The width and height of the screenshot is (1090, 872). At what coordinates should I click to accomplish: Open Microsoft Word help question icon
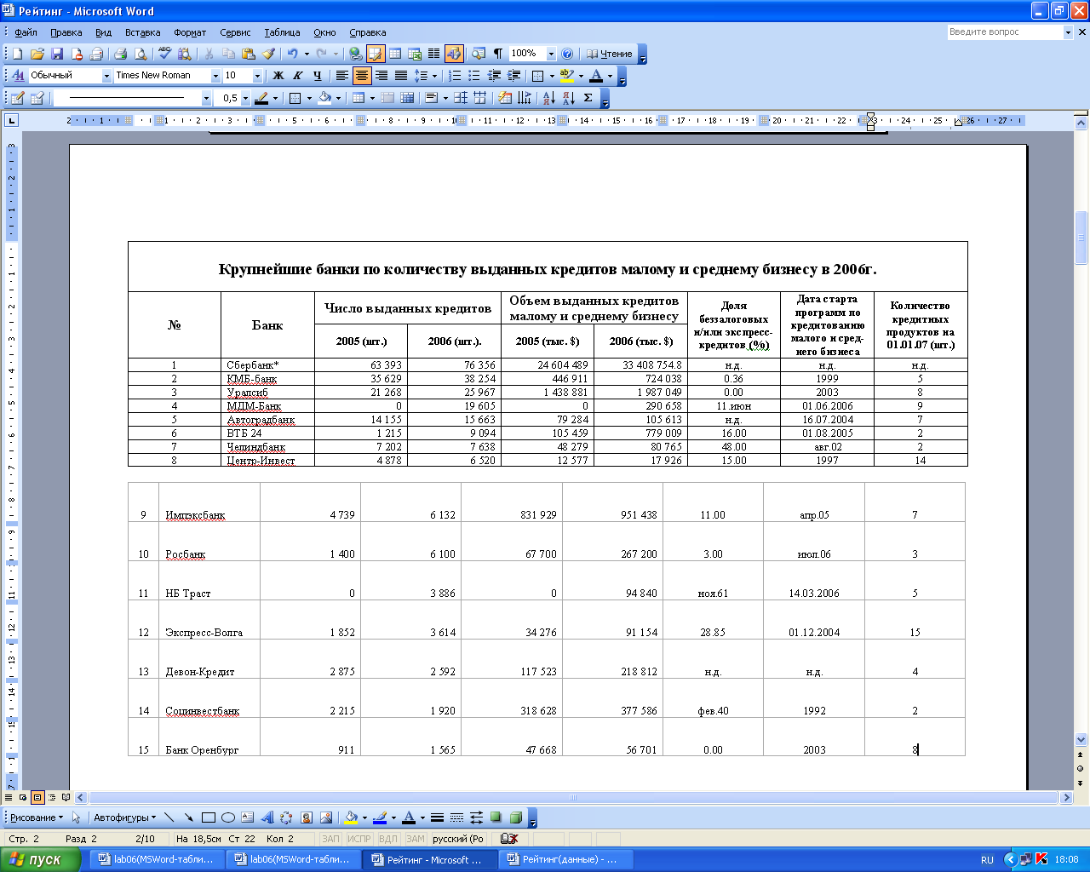(567, 54)
